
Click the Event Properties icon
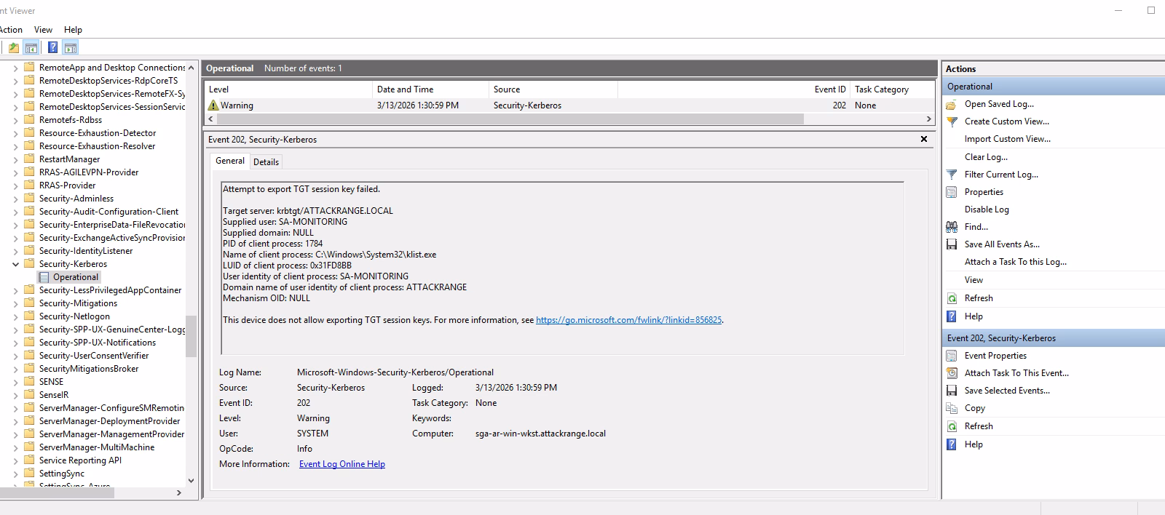pyautogui.click(x=951, y=356)
